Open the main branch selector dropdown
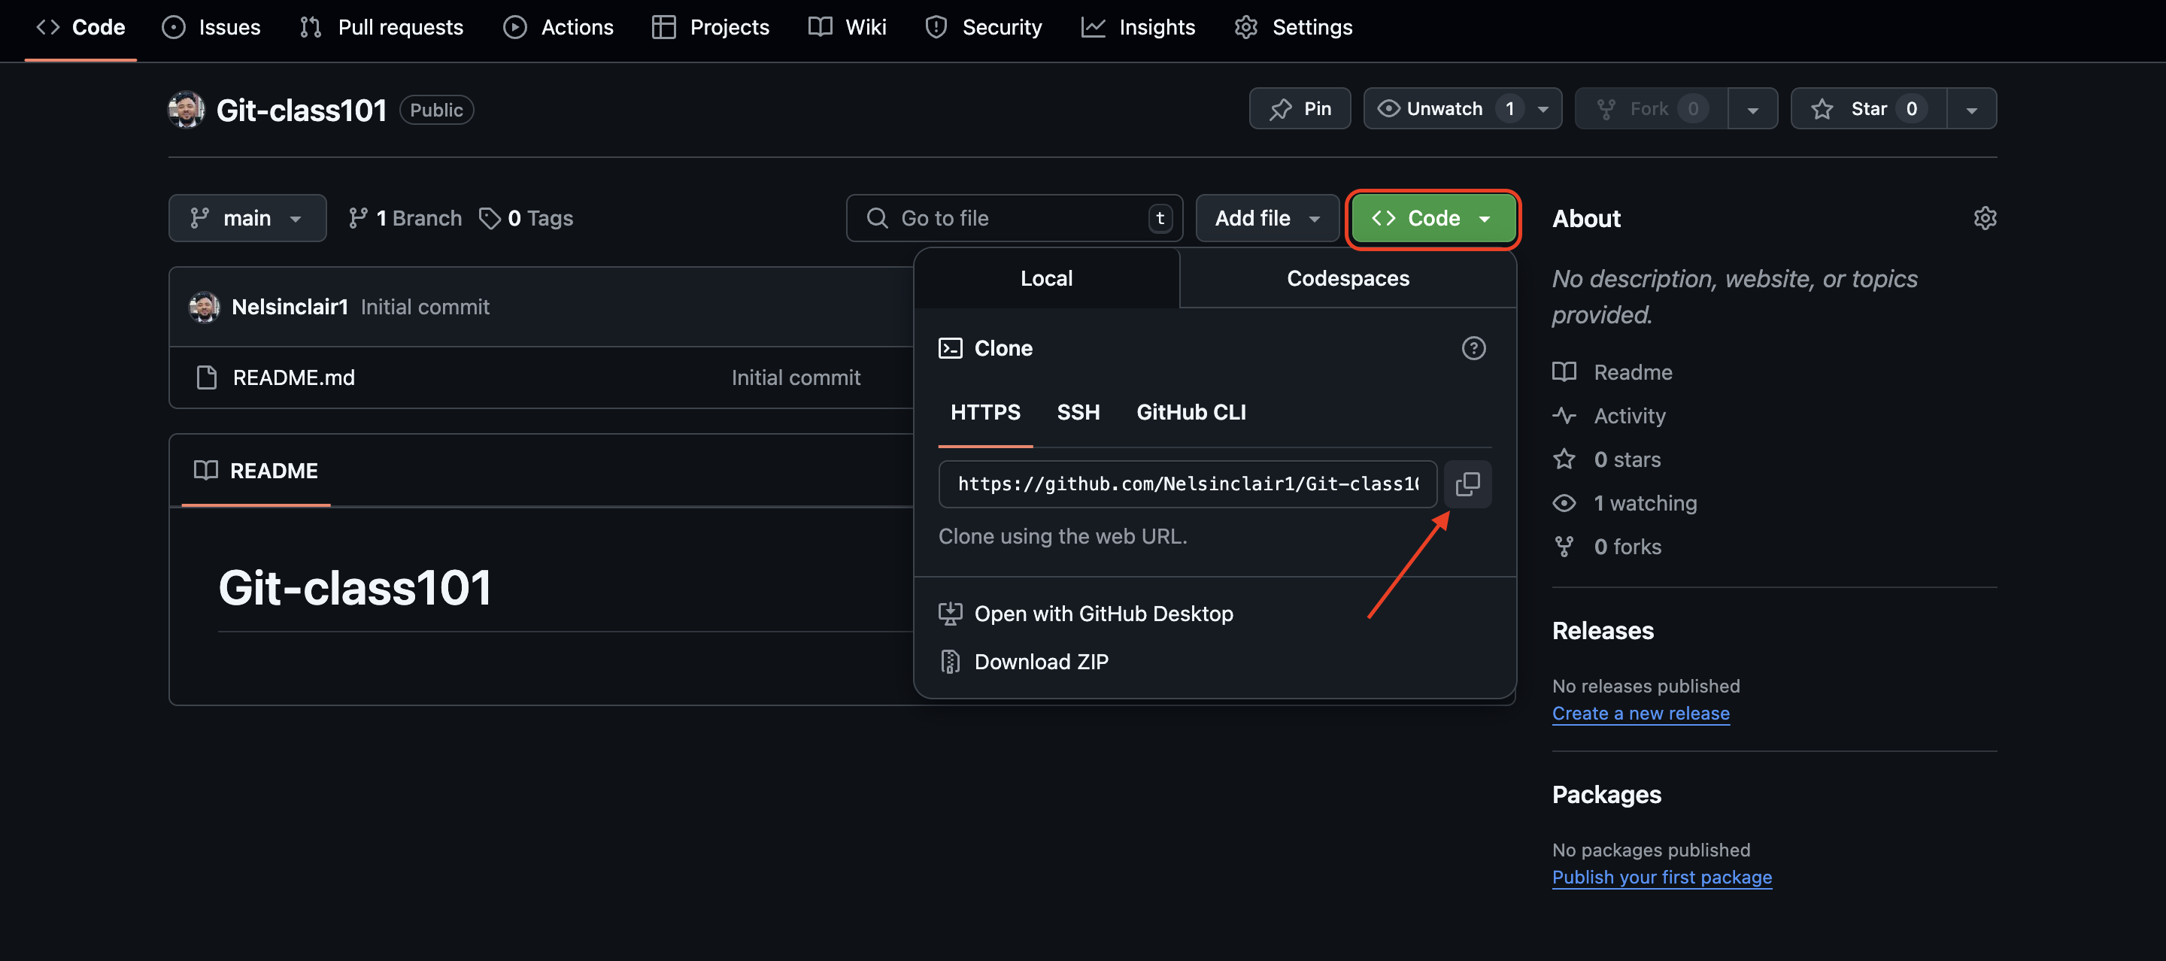2166x961 pixels. click(247, 219)
